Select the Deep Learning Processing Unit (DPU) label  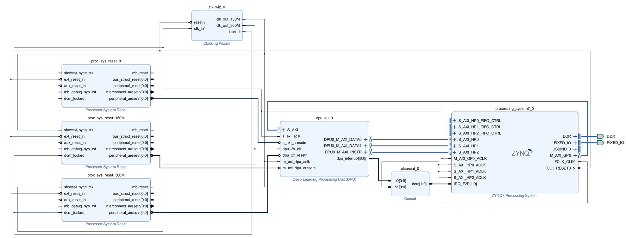(x=324, y=179)
